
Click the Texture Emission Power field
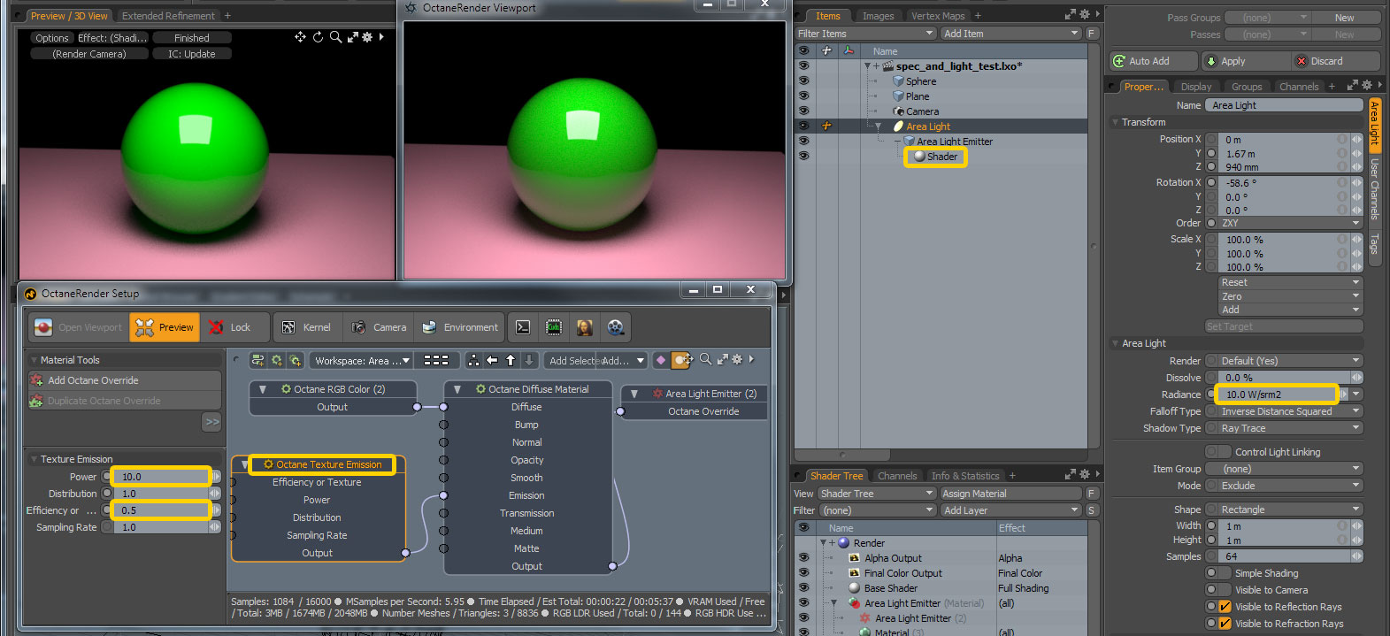click(162, 477)
